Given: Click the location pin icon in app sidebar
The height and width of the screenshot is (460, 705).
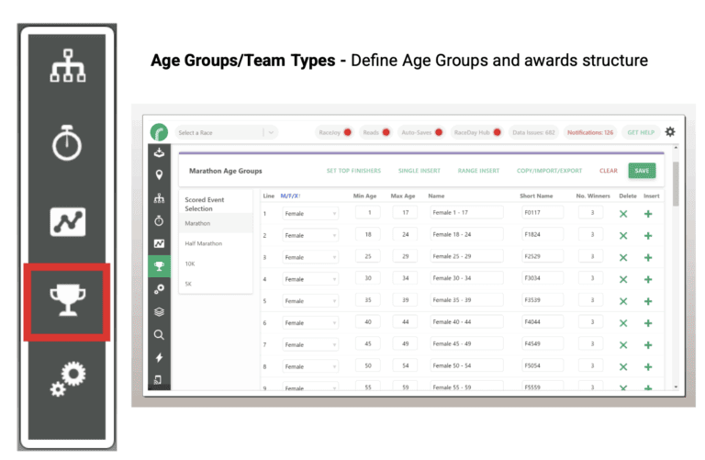Looking at the screenshot, I should coord(160,174).
